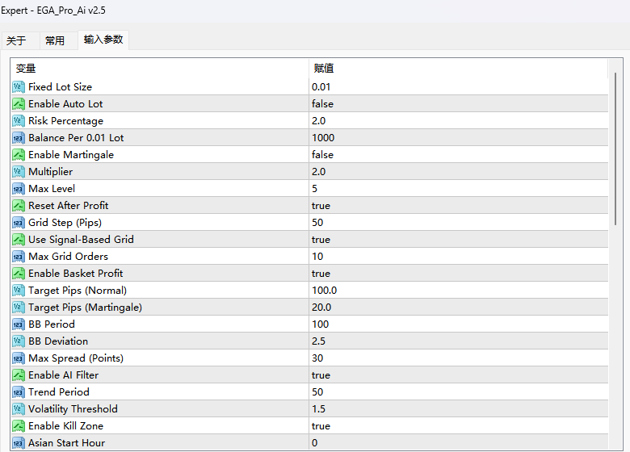Click the Balance Per 0.01 Lot integer icon
Viewport: 630px width, 452px height.
click(19, 138)
